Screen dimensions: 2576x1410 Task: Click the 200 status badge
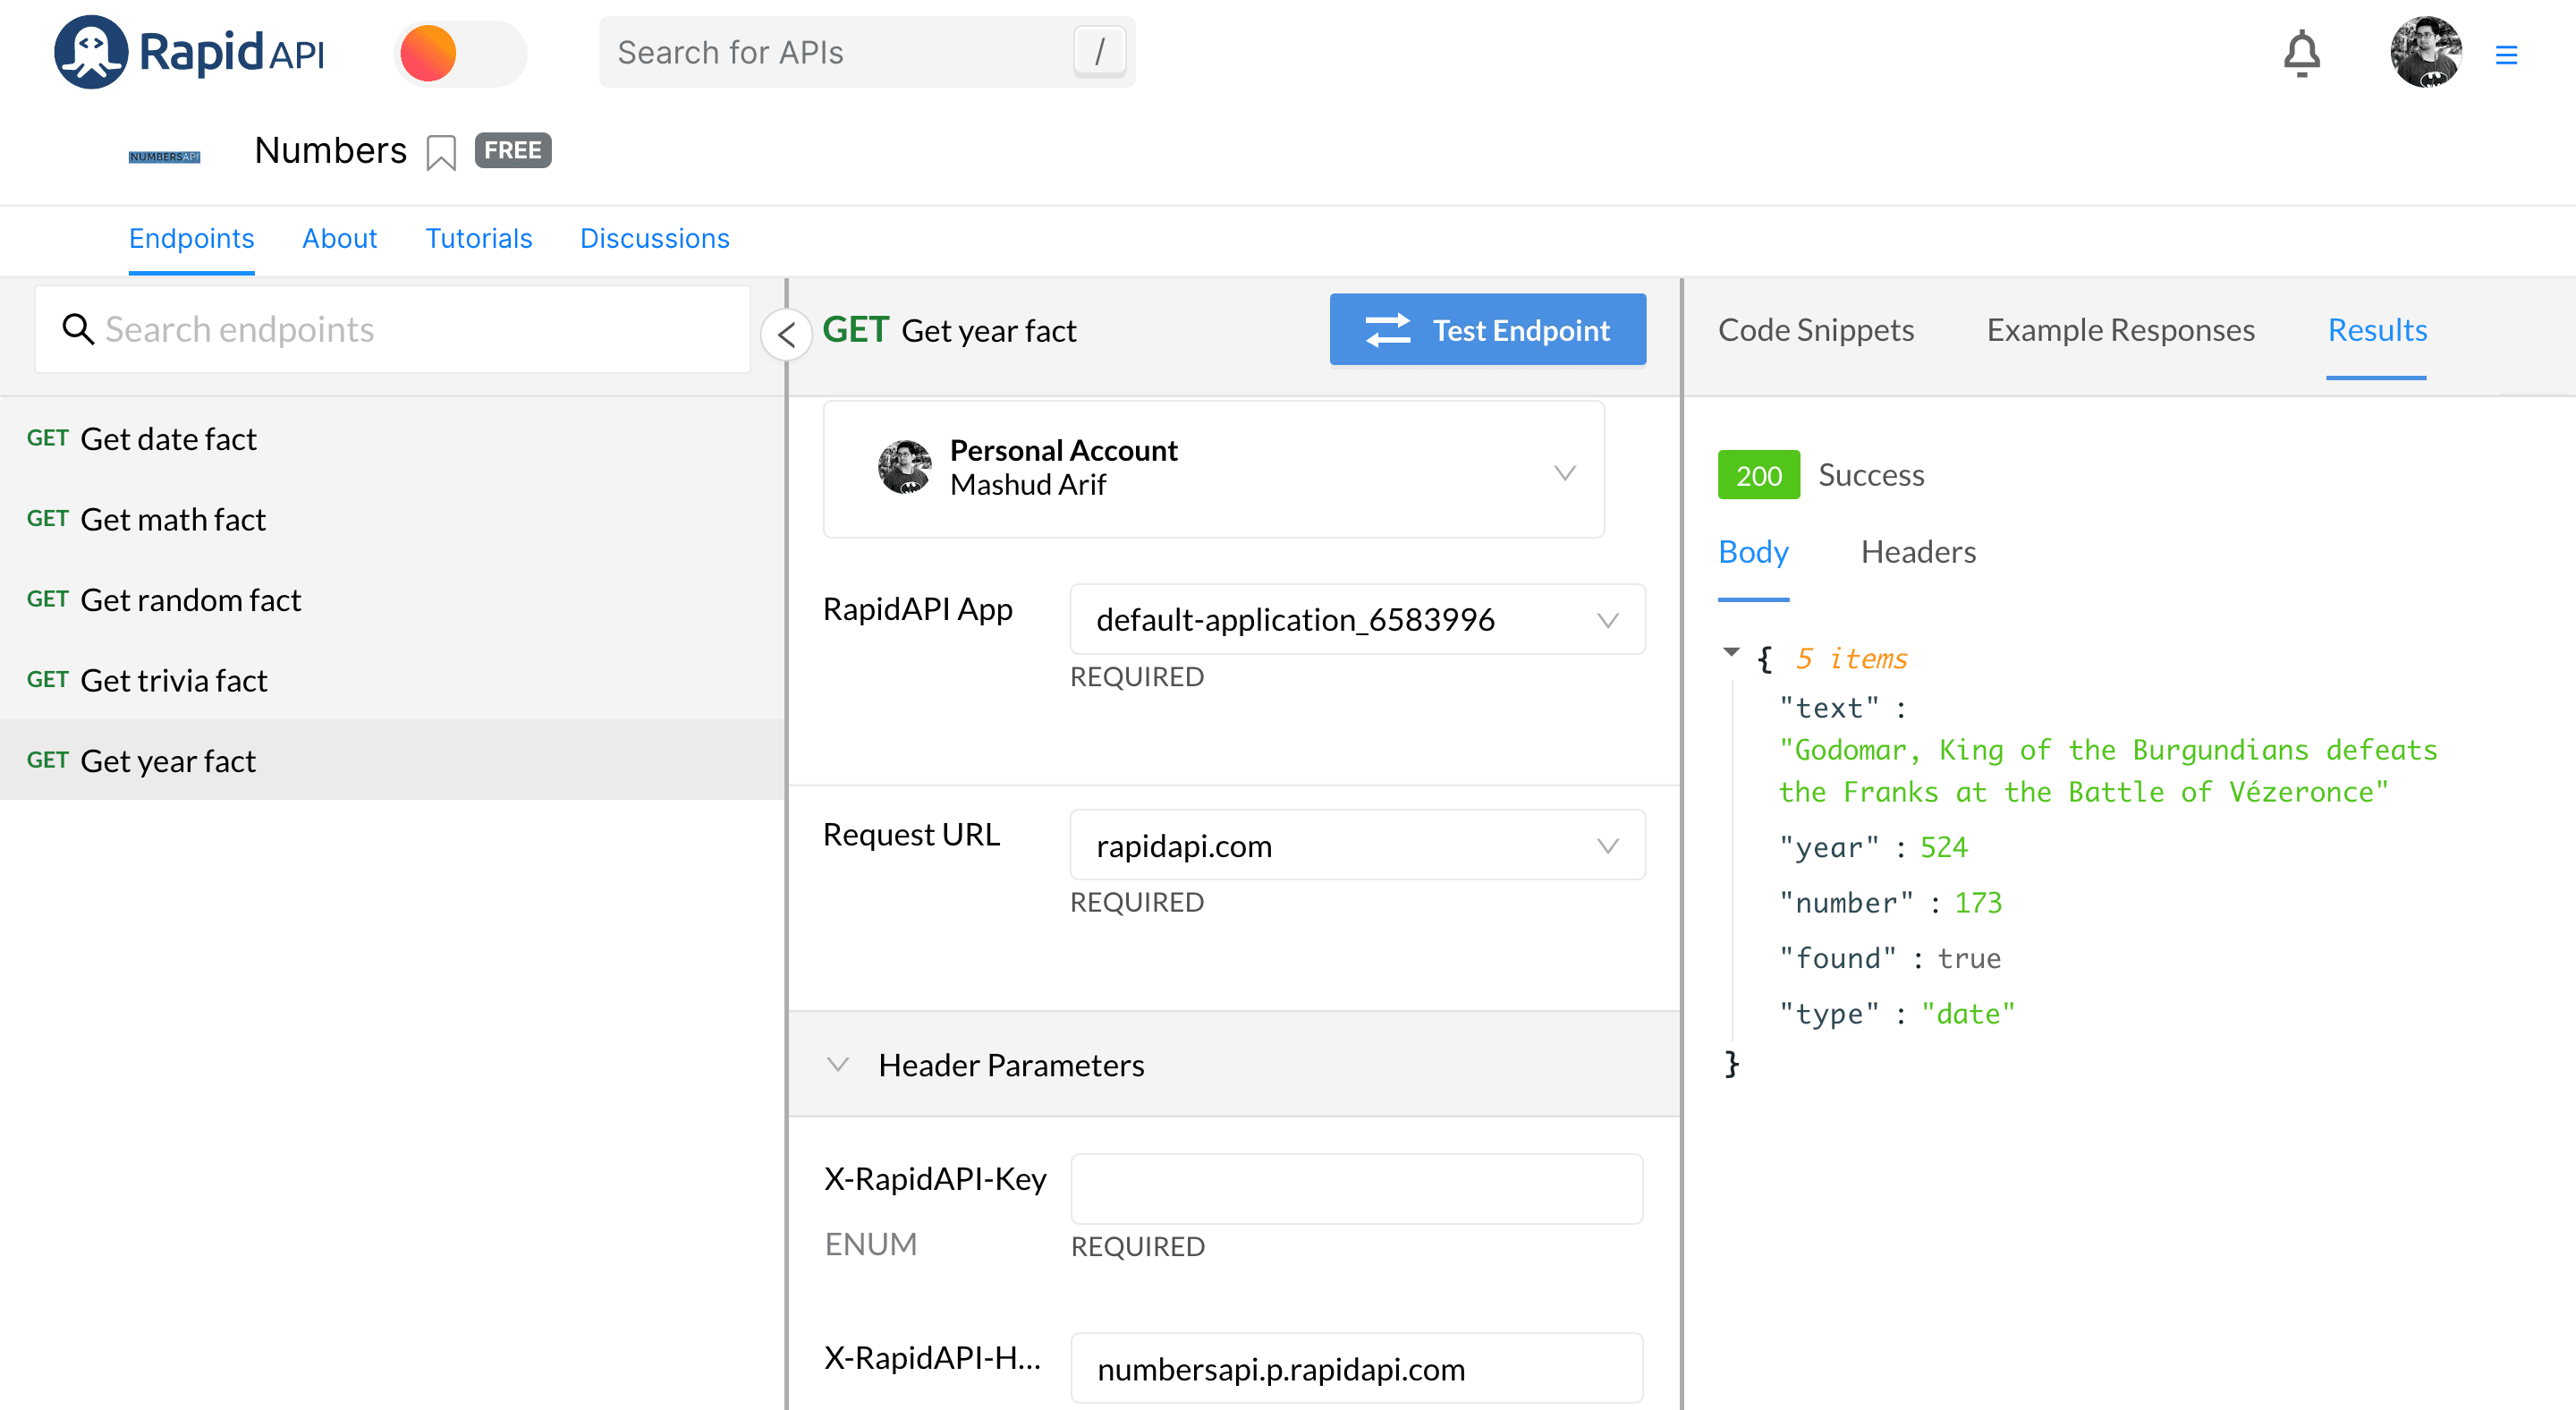tap(1758, 474)
